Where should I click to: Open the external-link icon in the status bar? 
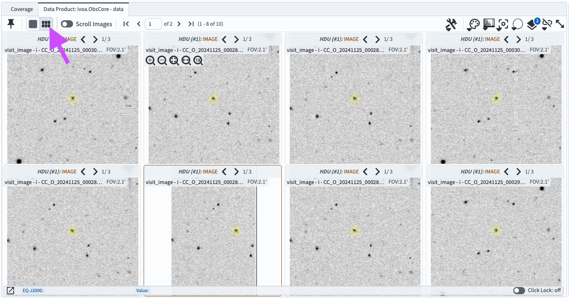(x=9, y=290)
